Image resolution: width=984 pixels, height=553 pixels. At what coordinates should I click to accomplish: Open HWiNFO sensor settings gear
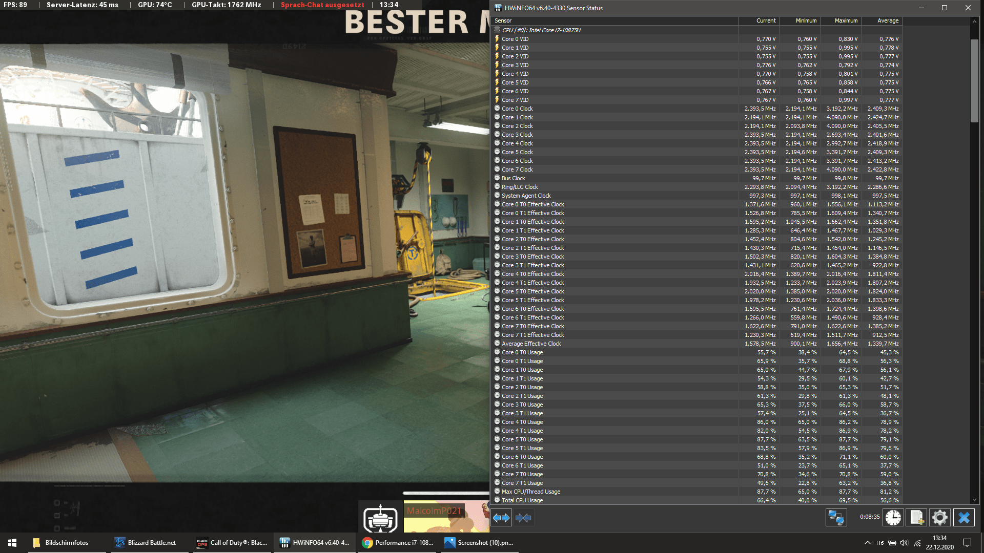coord(940,518)
